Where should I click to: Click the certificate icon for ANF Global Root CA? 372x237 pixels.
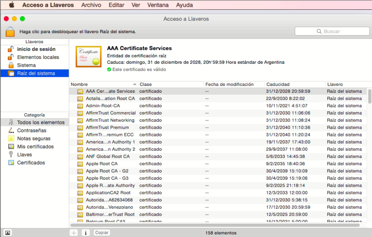coord(80,157)
